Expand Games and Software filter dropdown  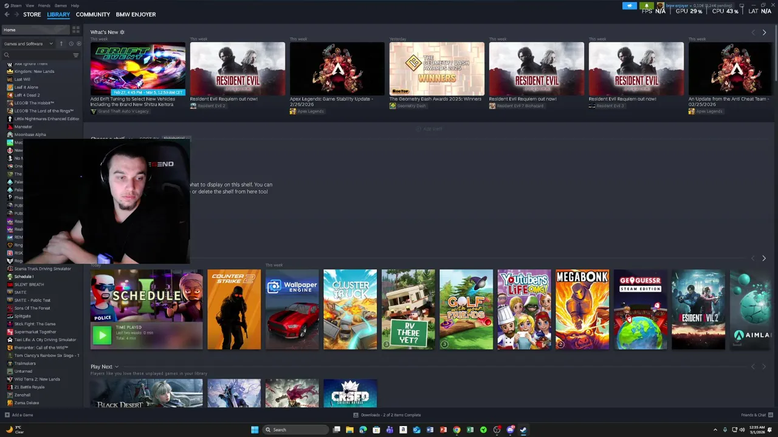[x=29, y=44]
